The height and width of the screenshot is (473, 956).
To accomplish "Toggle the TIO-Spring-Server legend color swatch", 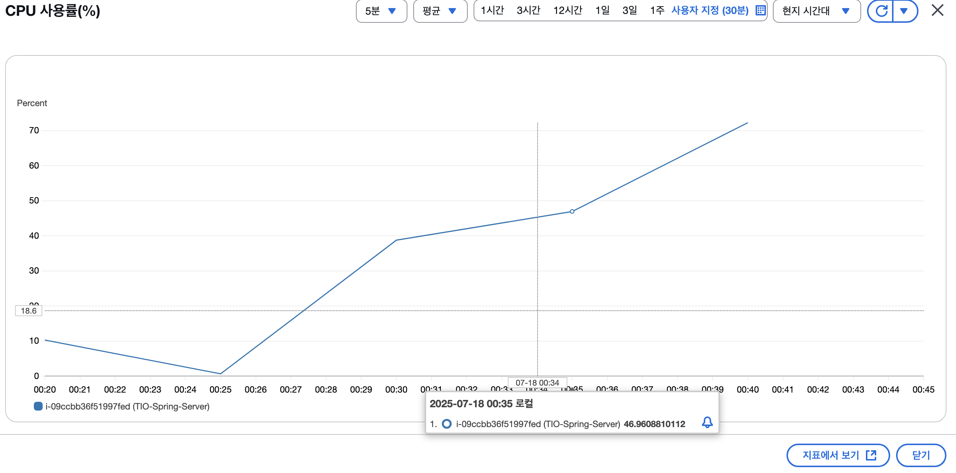I will pyautogui.click(x=38, y=406).
